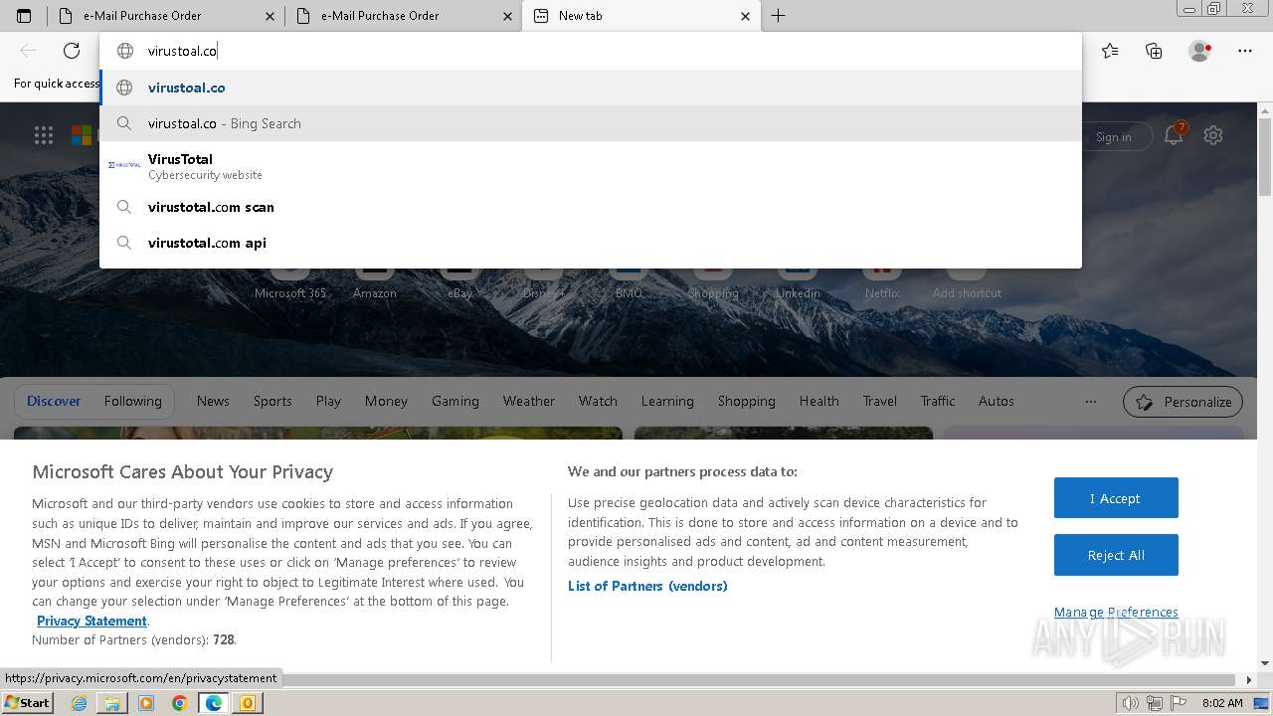
Task: Open the tab actions menu icon
Action: [x=24, y=16]
